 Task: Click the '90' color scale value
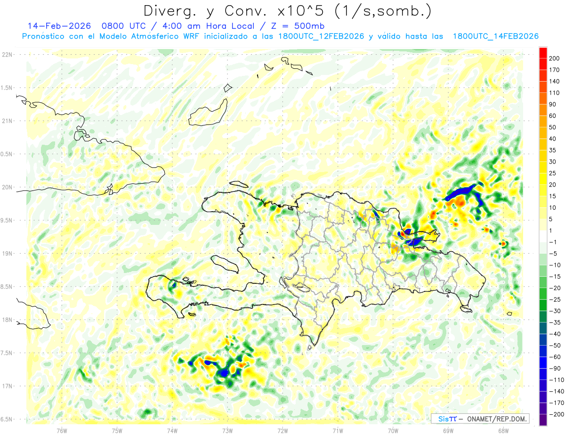coord(554,104)
